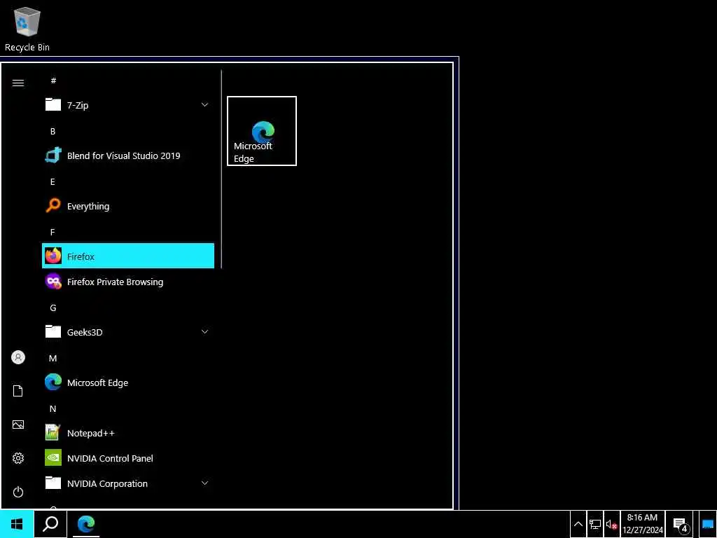Click the muted volume tray icon
Viewport: 717px width, 538px height.
[x=611, y=524]
